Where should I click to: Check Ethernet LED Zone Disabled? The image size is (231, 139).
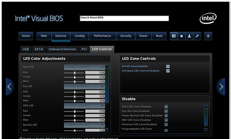click(166, 124)
